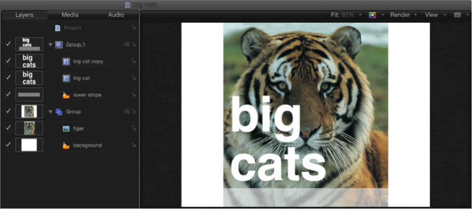This screenshot has width=472, height=209.
Task: Select the 'big cat' layer name
Action: click(81, 78)
